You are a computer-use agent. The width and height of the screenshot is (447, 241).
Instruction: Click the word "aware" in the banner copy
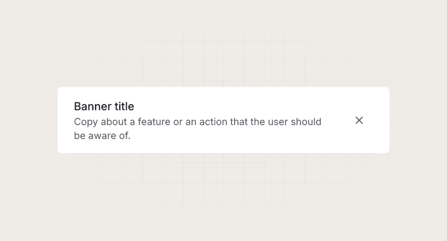[x=101, y=136]
